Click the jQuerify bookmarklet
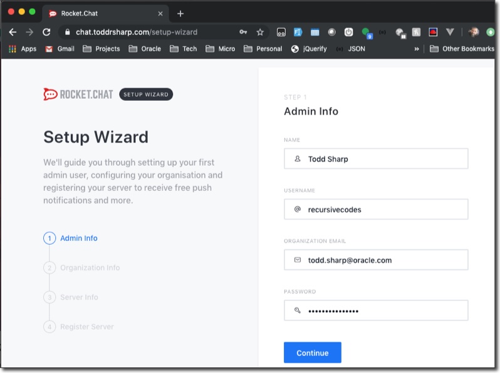The image size is (500, 373). point(309,49)
